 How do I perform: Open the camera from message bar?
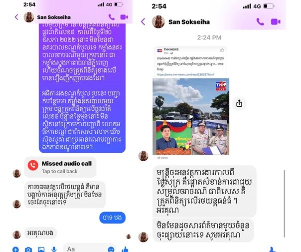coord(28,250)
